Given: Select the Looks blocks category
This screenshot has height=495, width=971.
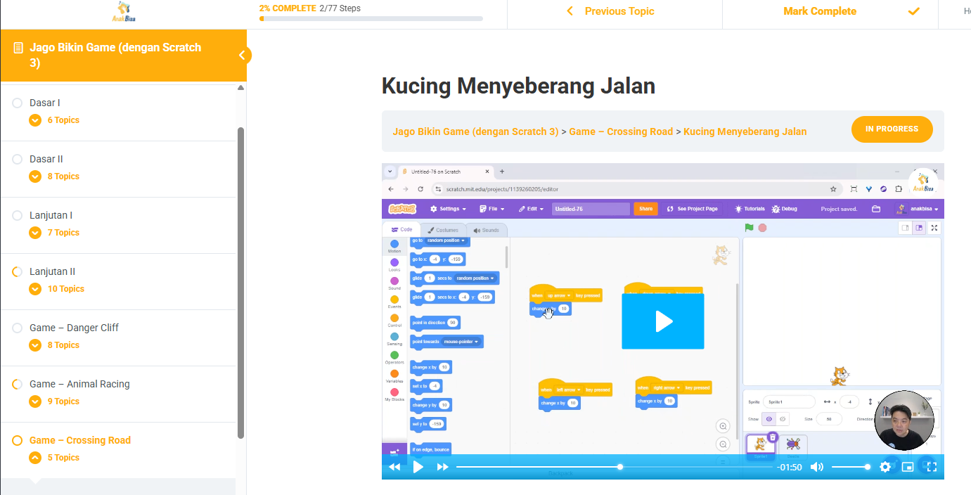Looking at the screenshot, I should [394, 262].
